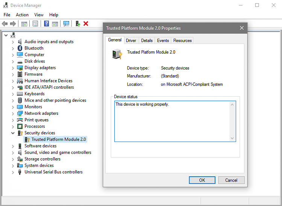Click the red X Uninstall device icon
This screenshot has height=206, width=282.
click(x=86, y=24)
